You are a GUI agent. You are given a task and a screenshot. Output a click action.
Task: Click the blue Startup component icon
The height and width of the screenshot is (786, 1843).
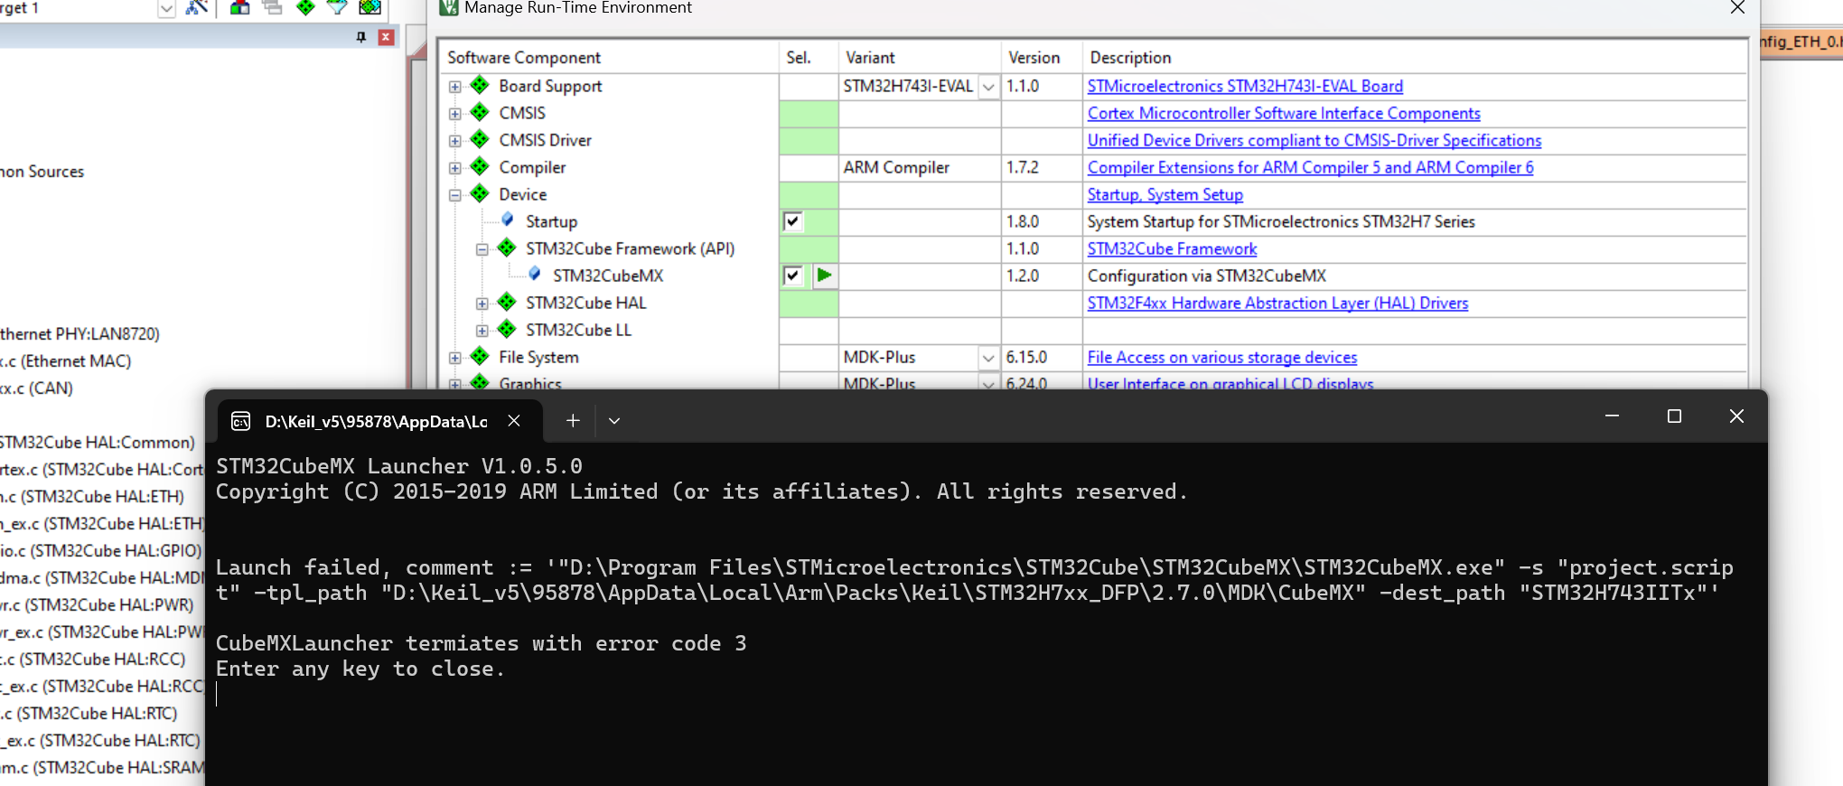508,220
